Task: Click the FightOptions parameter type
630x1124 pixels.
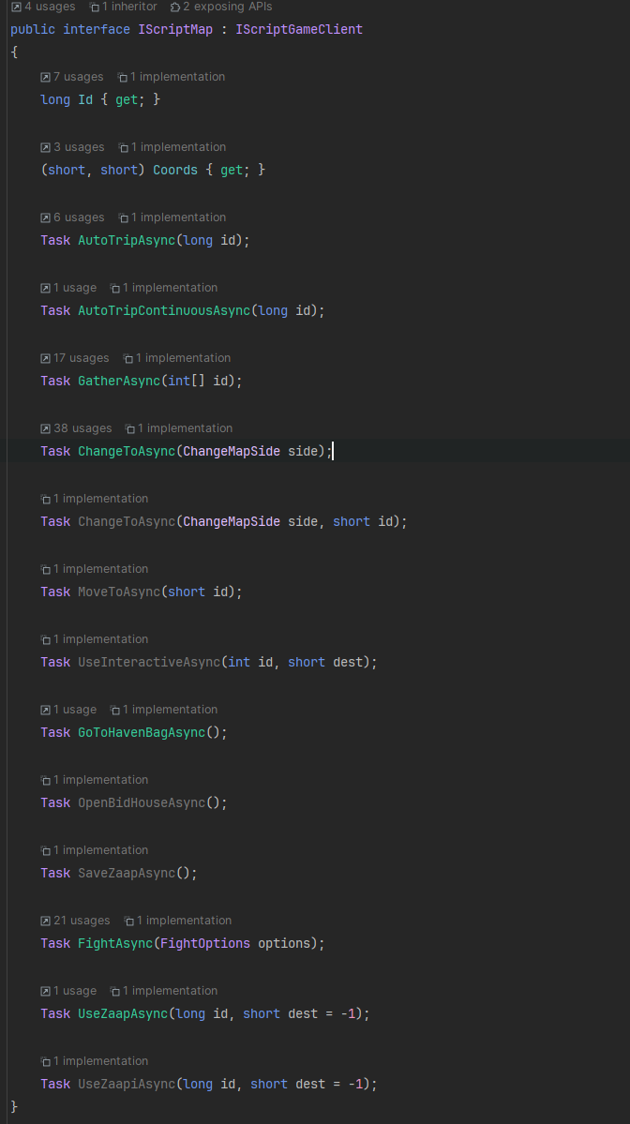Action: pyautogui.click(x=205, y=943)
